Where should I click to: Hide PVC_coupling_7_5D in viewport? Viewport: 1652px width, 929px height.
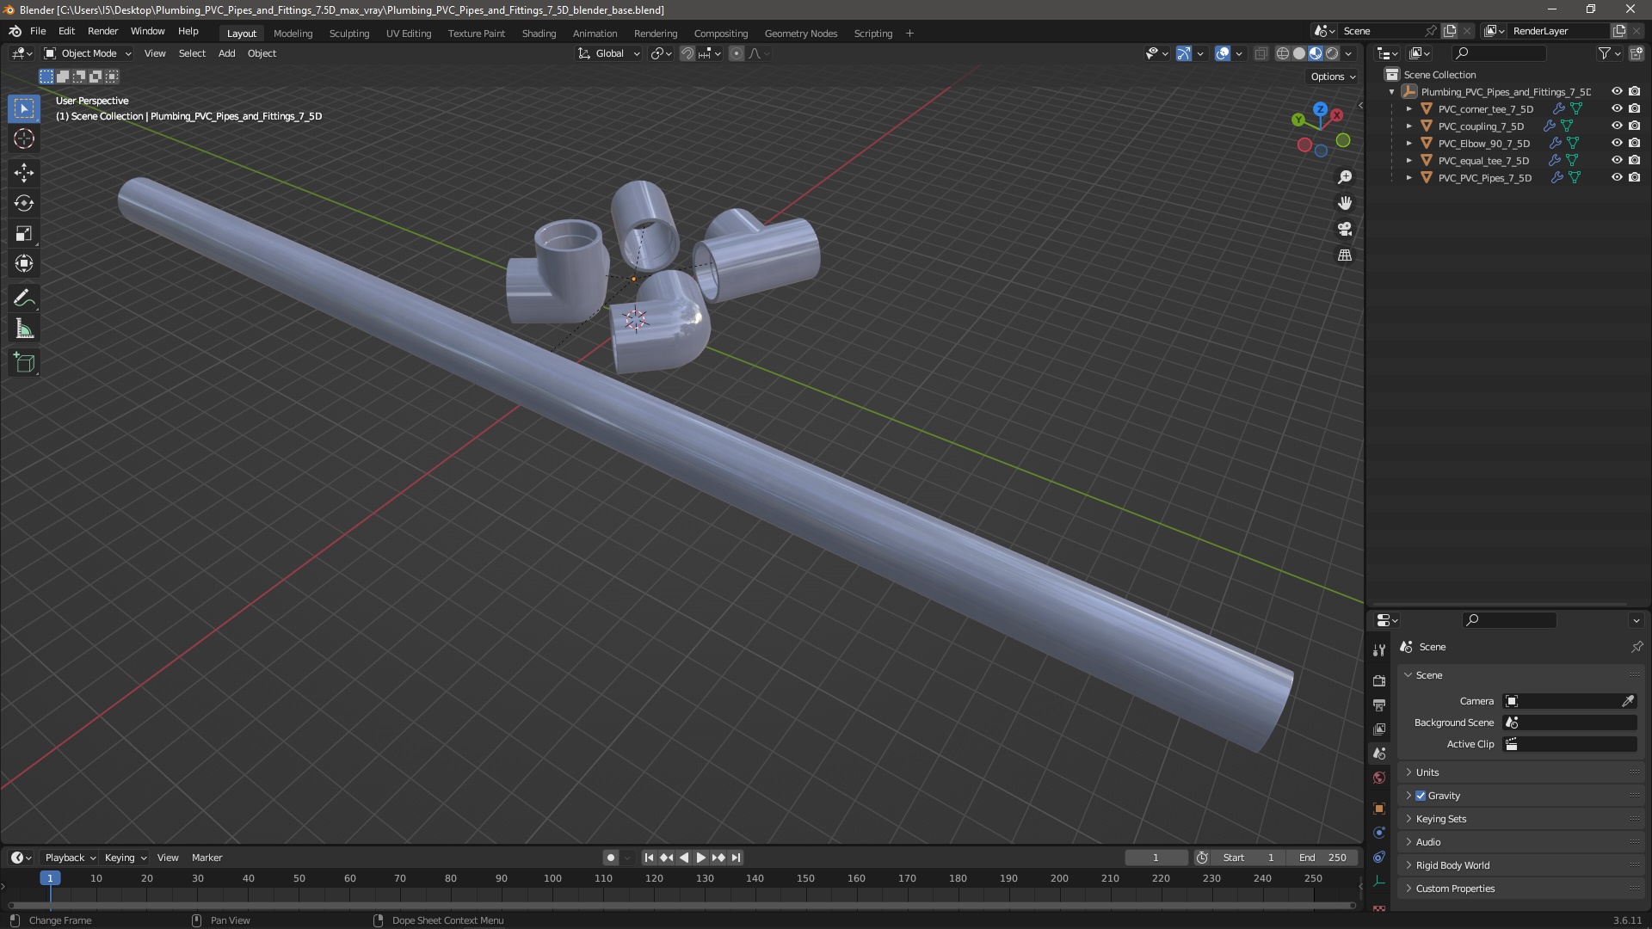click(1617, 126)
